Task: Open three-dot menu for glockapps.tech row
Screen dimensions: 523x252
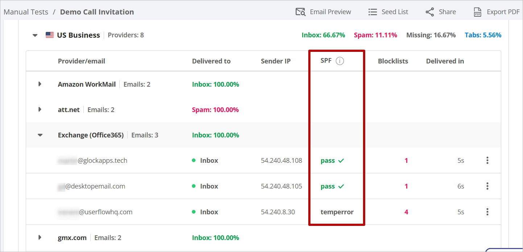Action: [487, 160]
